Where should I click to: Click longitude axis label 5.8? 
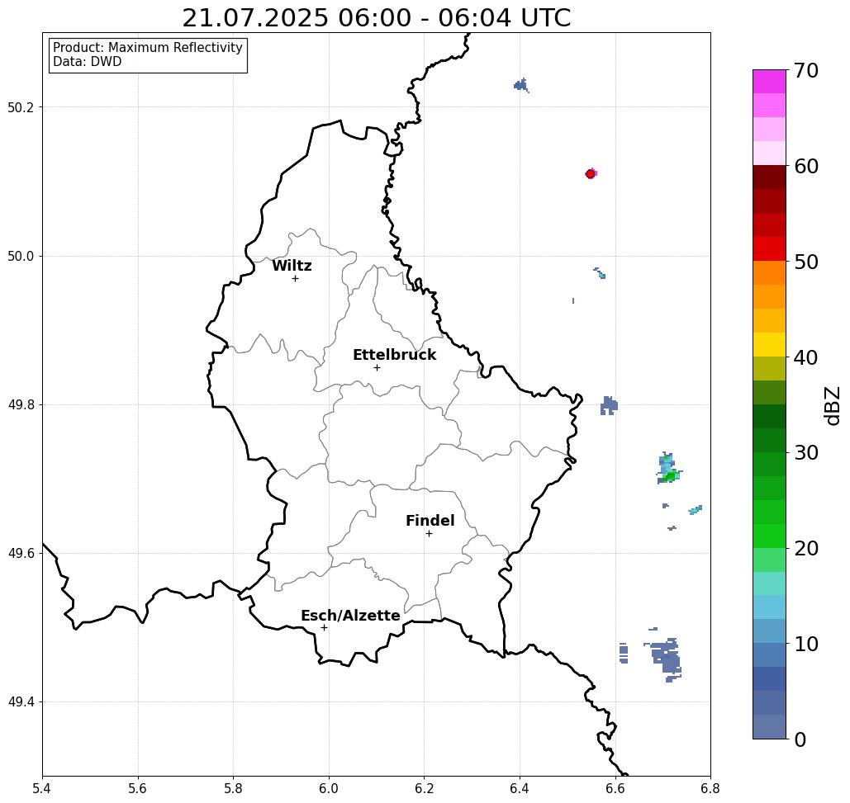tap(233, 788)
